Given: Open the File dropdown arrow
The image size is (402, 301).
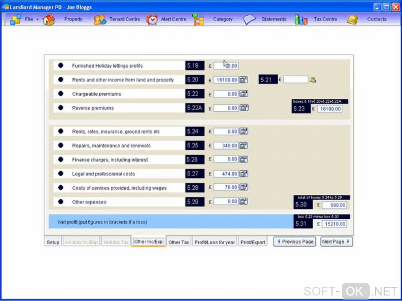Looking at the screenshot, I should pos(37,19).
